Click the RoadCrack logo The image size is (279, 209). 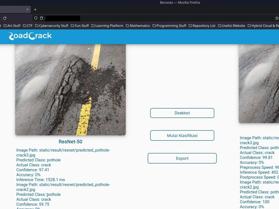(x=30, y=36)
